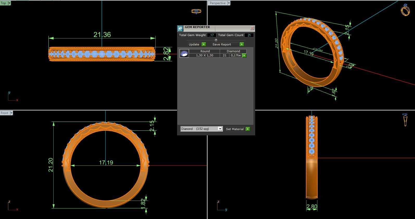
Task: Click the Total Gem Count label
Action: 231,35
